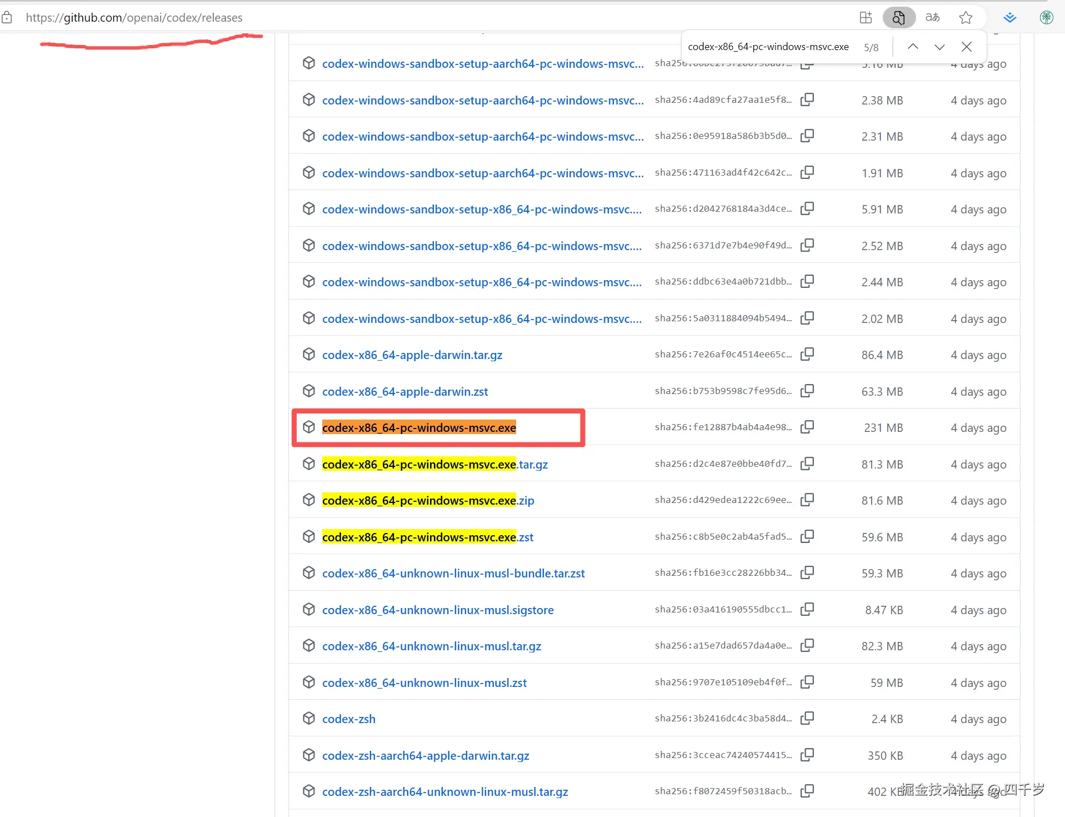
Task: Go to next find result
Action: point(939,47)
